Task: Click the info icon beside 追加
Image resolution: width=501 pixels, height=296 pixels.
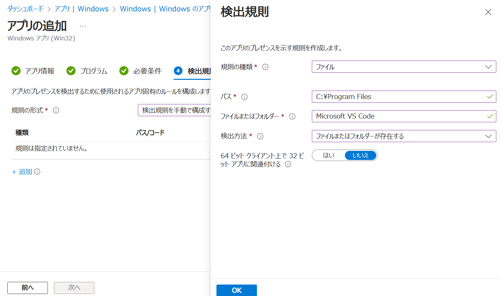Action: click(x=37, y=171)
